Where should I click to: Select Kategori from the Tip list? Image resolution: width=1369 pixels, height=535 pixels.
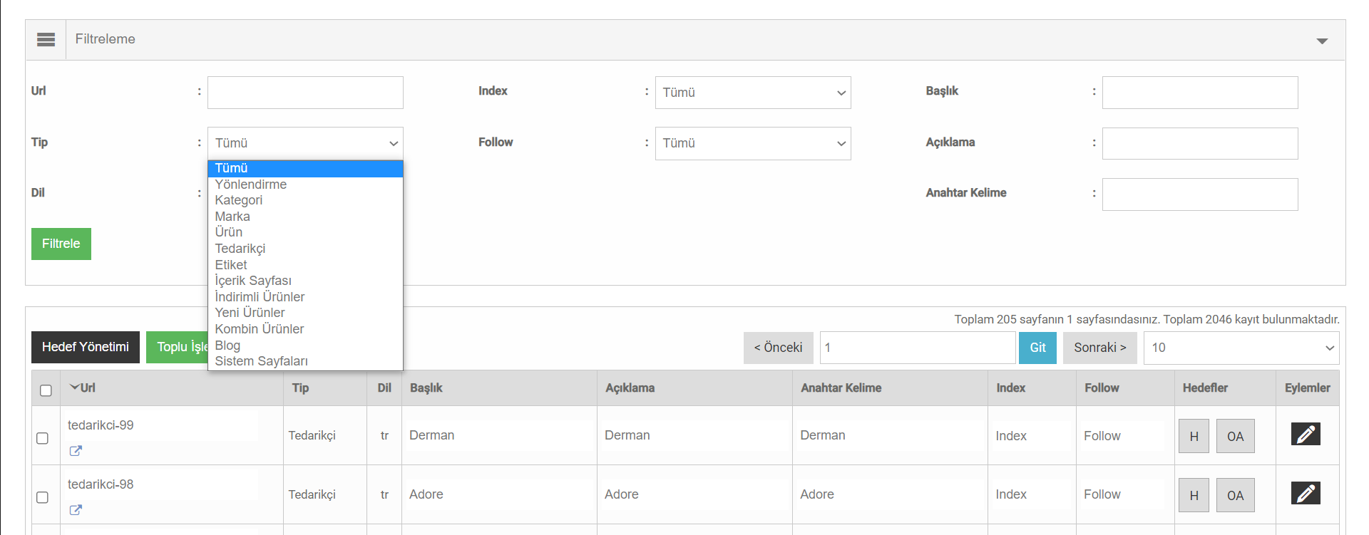(x=239, y=200)
